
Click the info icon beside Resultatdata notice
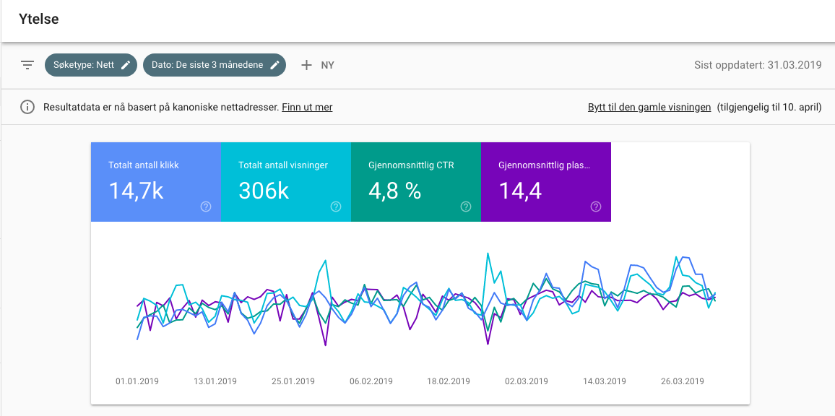pyautogui.click(x=27, y=107)
